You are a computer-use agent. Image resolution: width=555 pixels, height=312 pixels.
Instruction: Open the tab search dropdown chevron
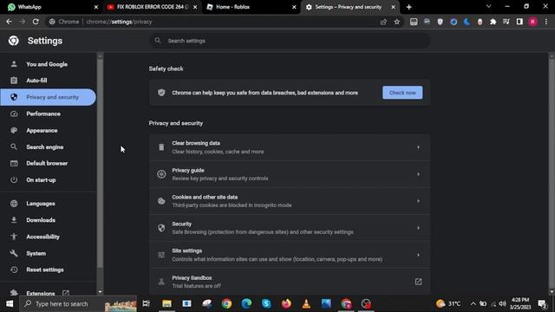click(488, 6)
